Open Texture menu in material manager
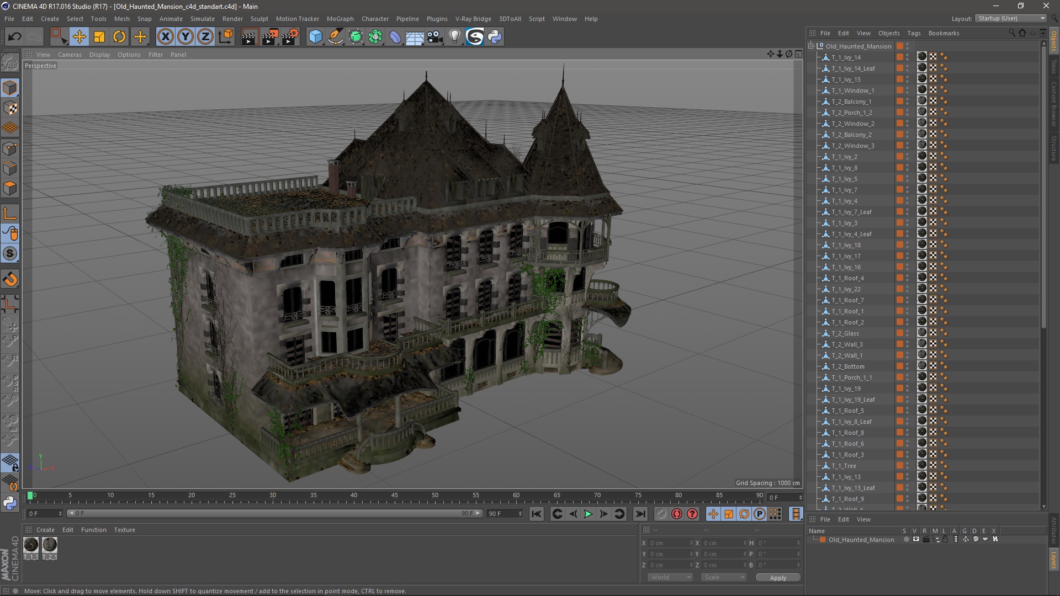This screenshot has height=596, width=1060. 124,530
